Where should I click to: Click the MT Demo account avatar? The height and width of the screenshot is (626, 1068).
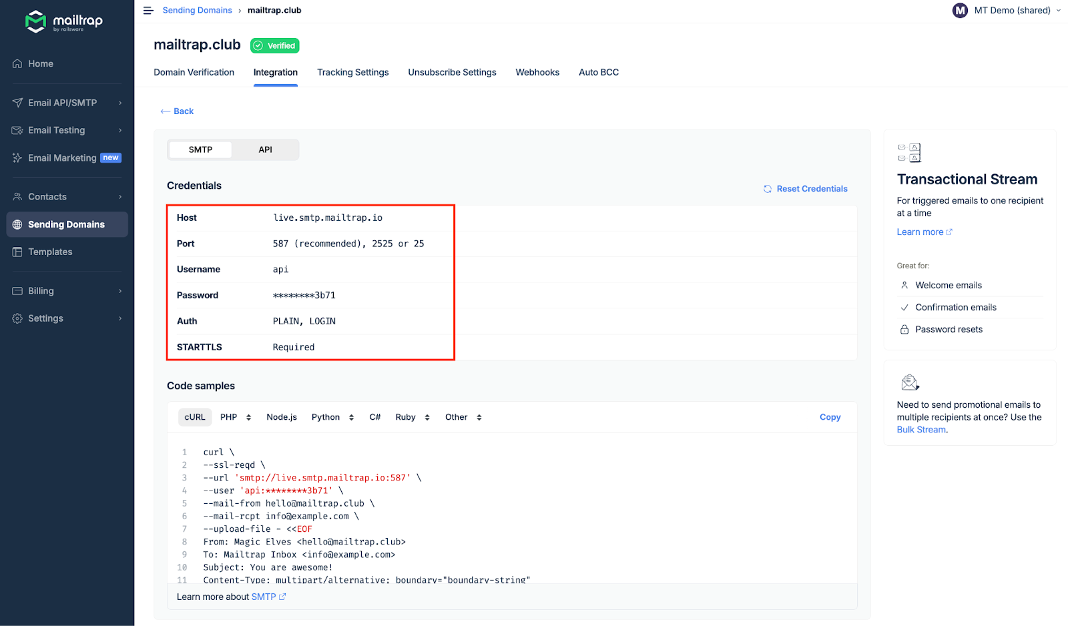click(960, 11)
